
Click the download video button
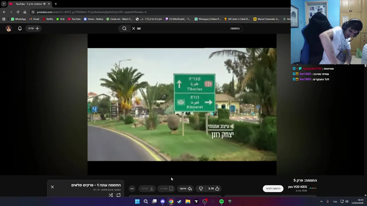coord(147,189)
